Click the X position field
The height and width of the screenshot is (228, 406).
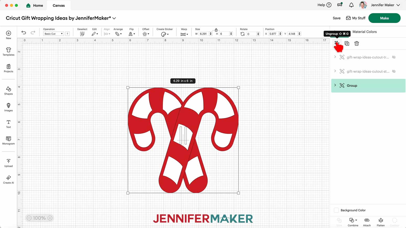(x=273, y=34)
